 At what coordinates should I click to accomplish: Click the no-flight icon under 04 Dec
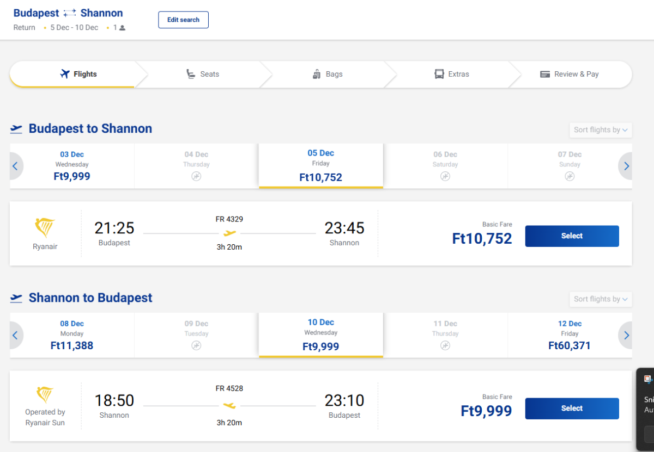(196, 176)
